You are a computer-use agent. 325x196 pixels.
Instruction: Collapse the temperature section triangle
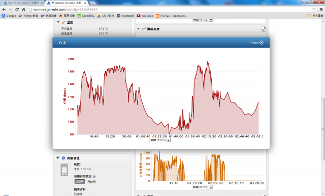point(58,22)
